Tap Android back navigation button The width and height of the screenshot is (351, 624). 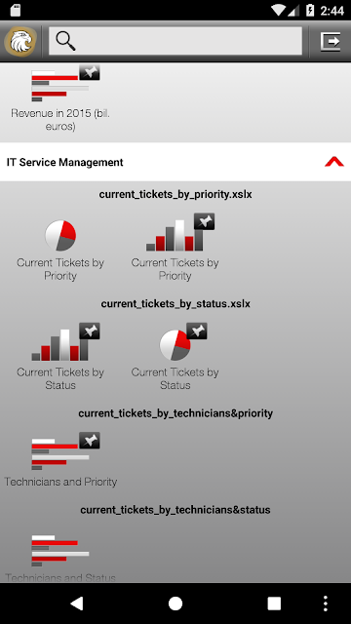(x=77, y=604)
